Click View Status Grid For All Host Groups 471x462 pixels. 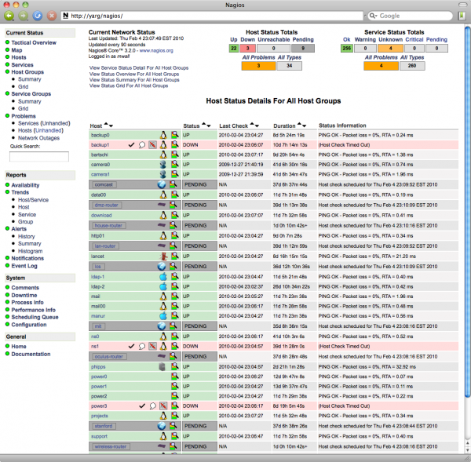[129, 85]
